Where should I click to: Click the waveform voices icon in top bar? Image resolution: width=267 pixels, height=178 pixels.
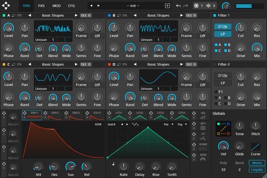click(x=208, y=6)
